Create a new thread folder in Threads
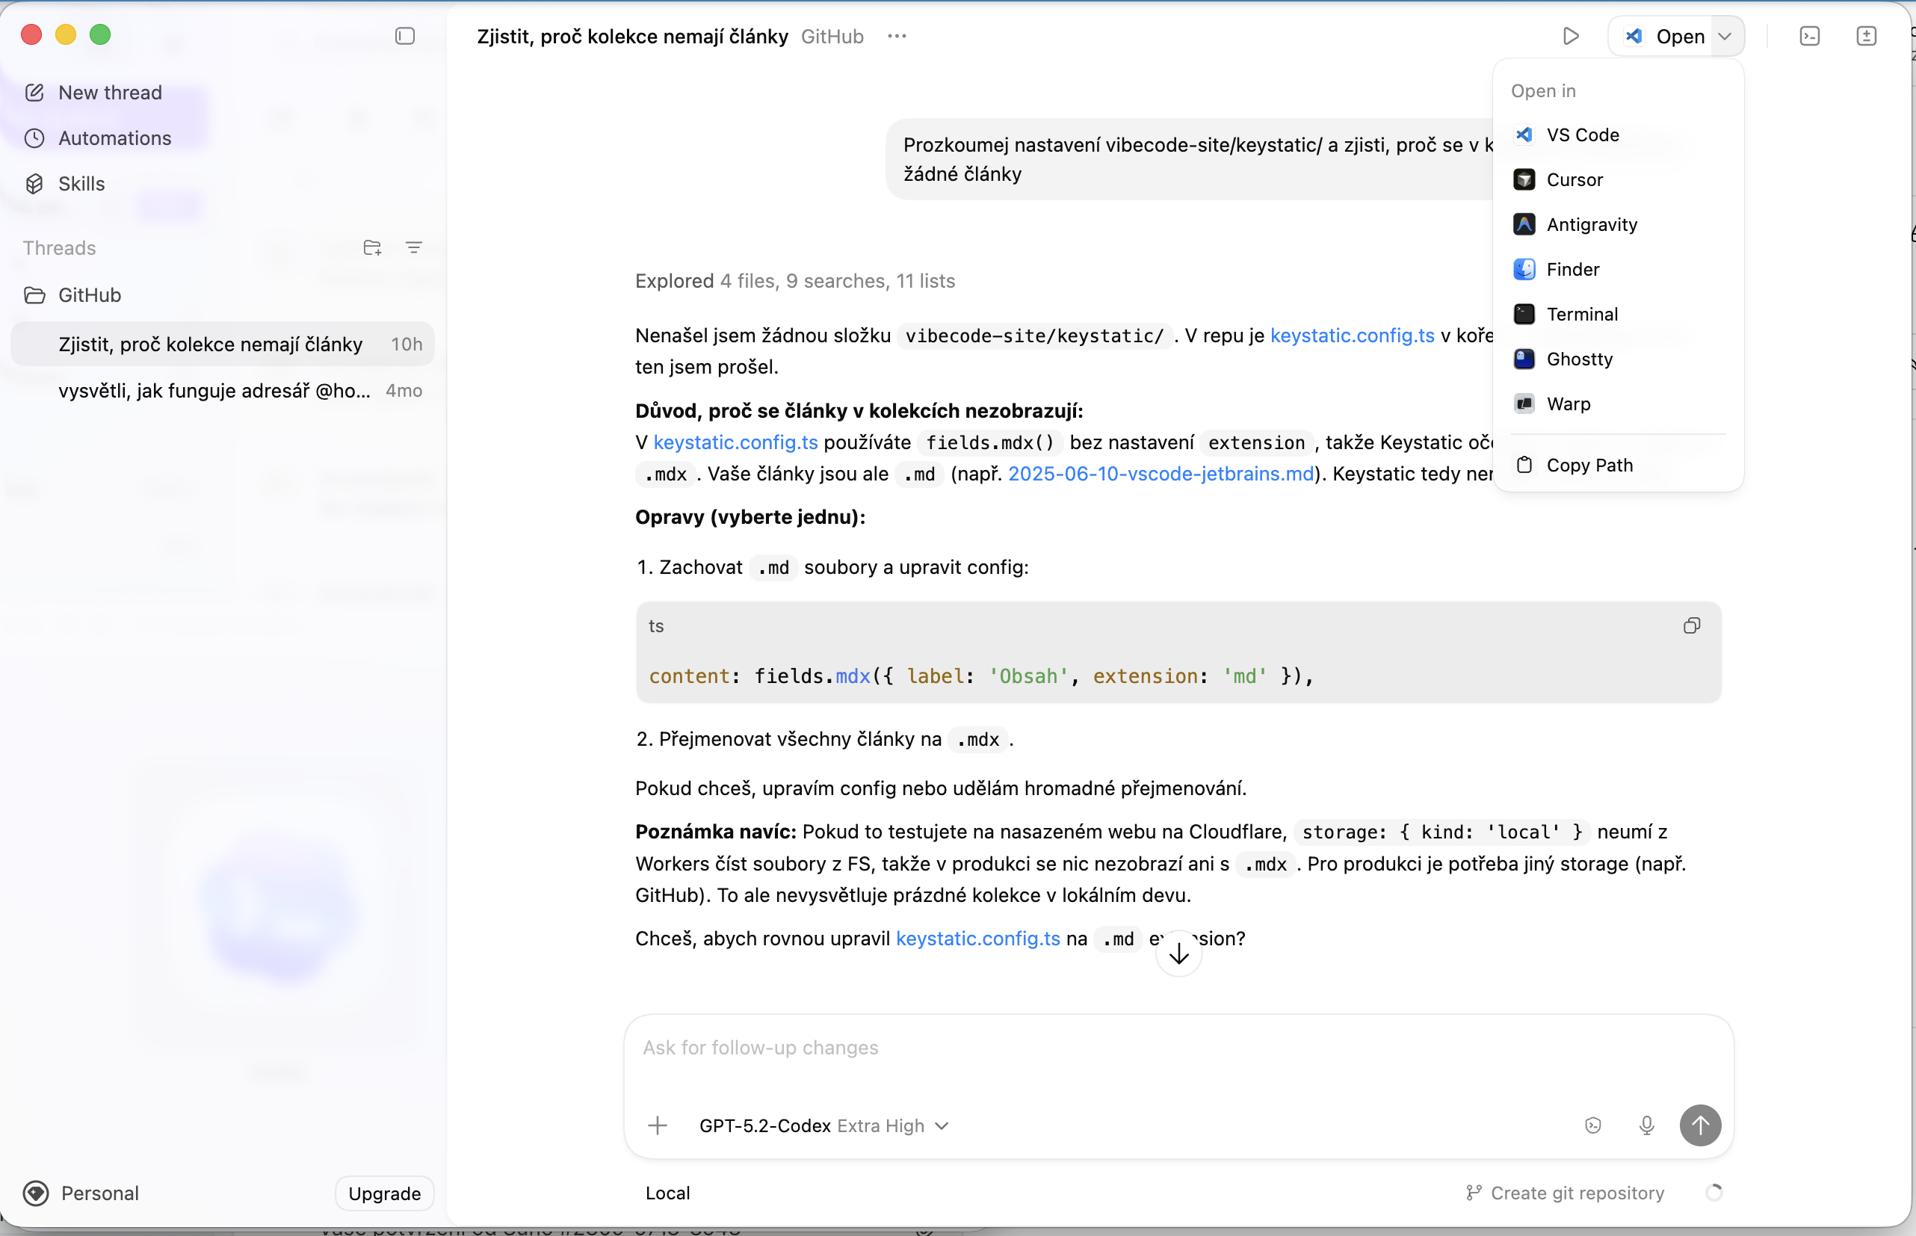The image size is (1916, 1236). coord(372,247)
